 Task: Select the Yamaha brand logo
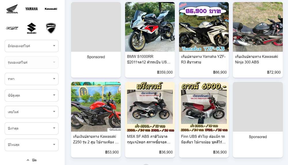(31, 9)
